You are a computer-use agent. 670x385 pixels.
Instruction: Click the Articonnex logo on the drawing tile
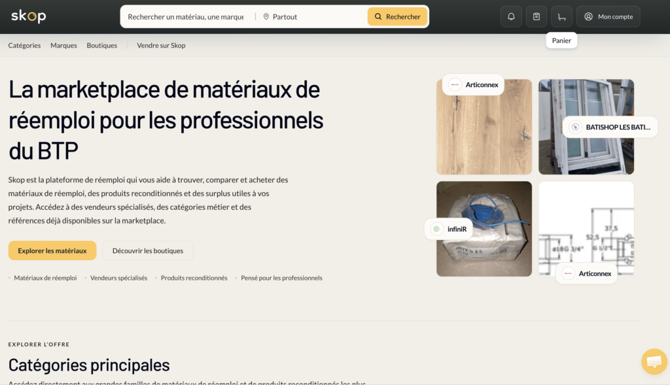tap(568, 273)
